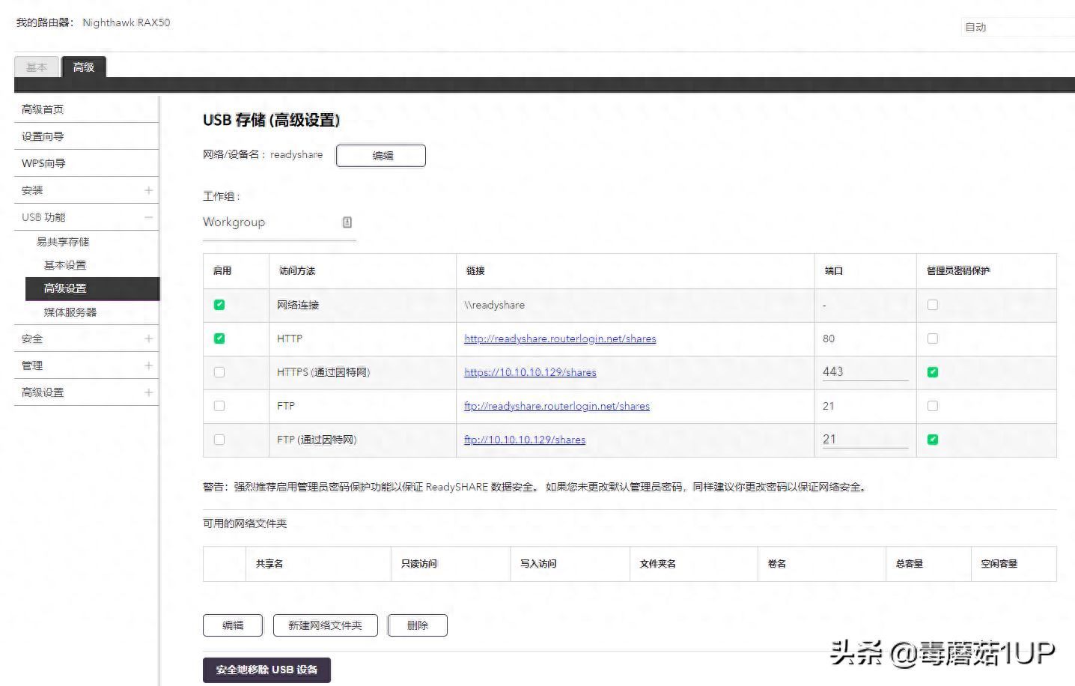Image resolution: width=1075 pixels, height=686 pixels.
Task: Enable the FTP access checkbox
Action: [x=219, y=406]
